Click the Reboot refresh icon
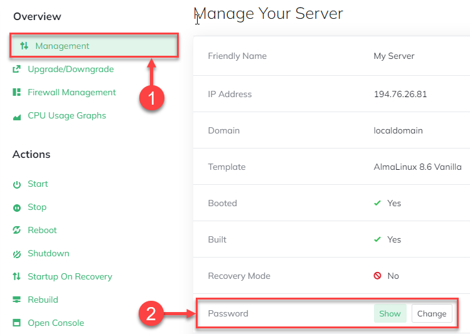Image resolution: width=470 pixels, height=334 pixels. 16,231
